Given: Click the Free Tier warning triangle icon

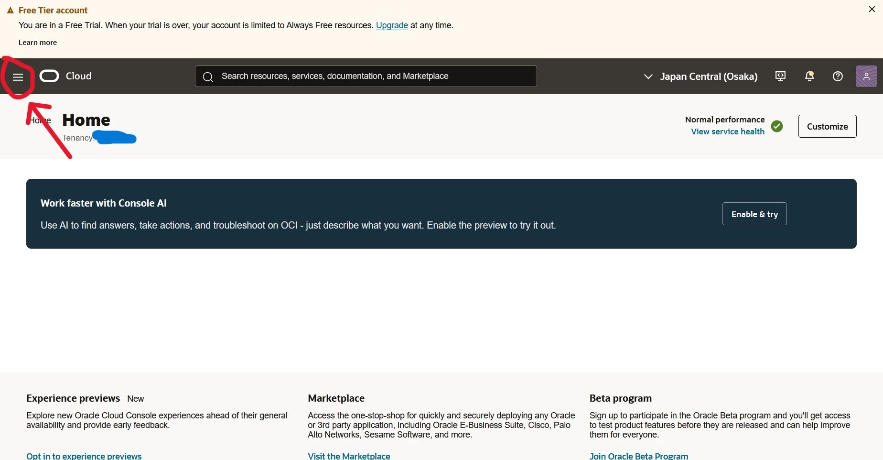Looking at the screenshot, I should pyautogui.click(x=10, y=11).
